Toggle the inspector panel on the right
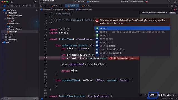Viewport: 178px width, 100px height. coord(175,2)
